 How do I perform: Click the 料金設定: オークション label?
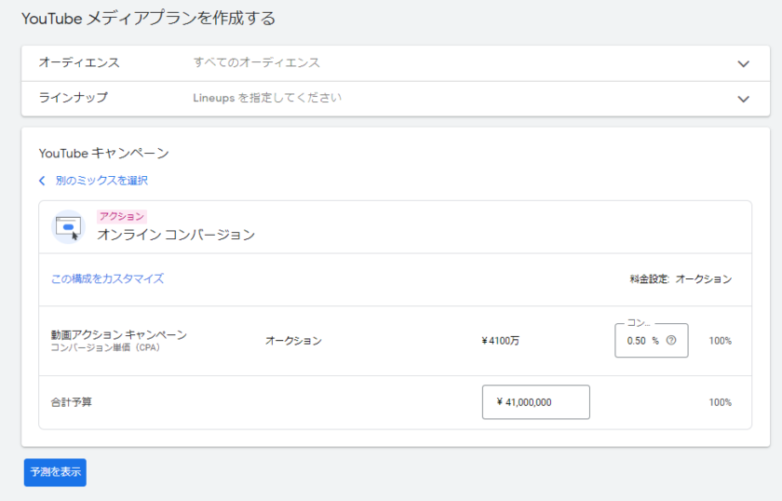[681, 279]
